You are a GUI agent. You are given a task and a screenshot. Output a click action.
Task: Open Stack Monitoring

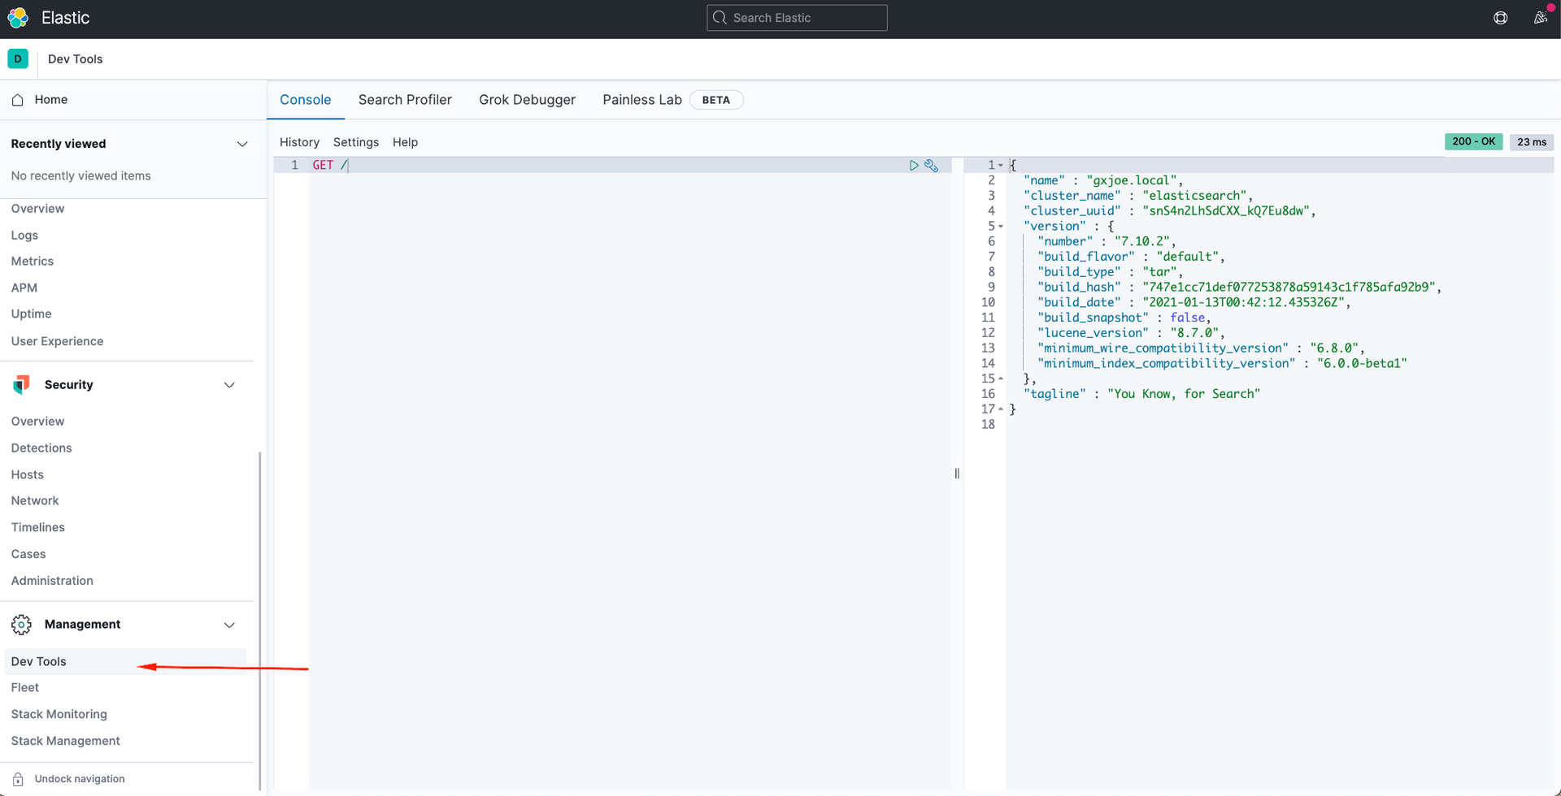point(59,714)
